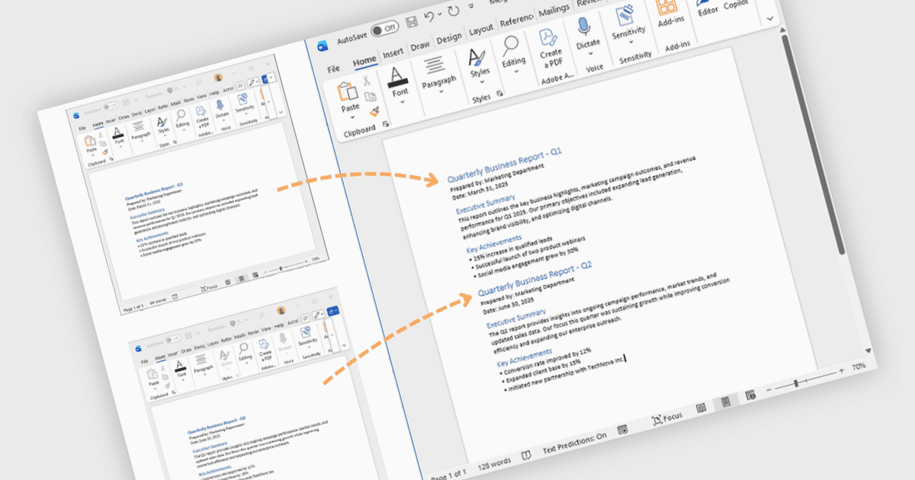This screenshot has height=480, width=915.
Task: Click Editing magnifier icon in large window
Action: coord(510,45)
